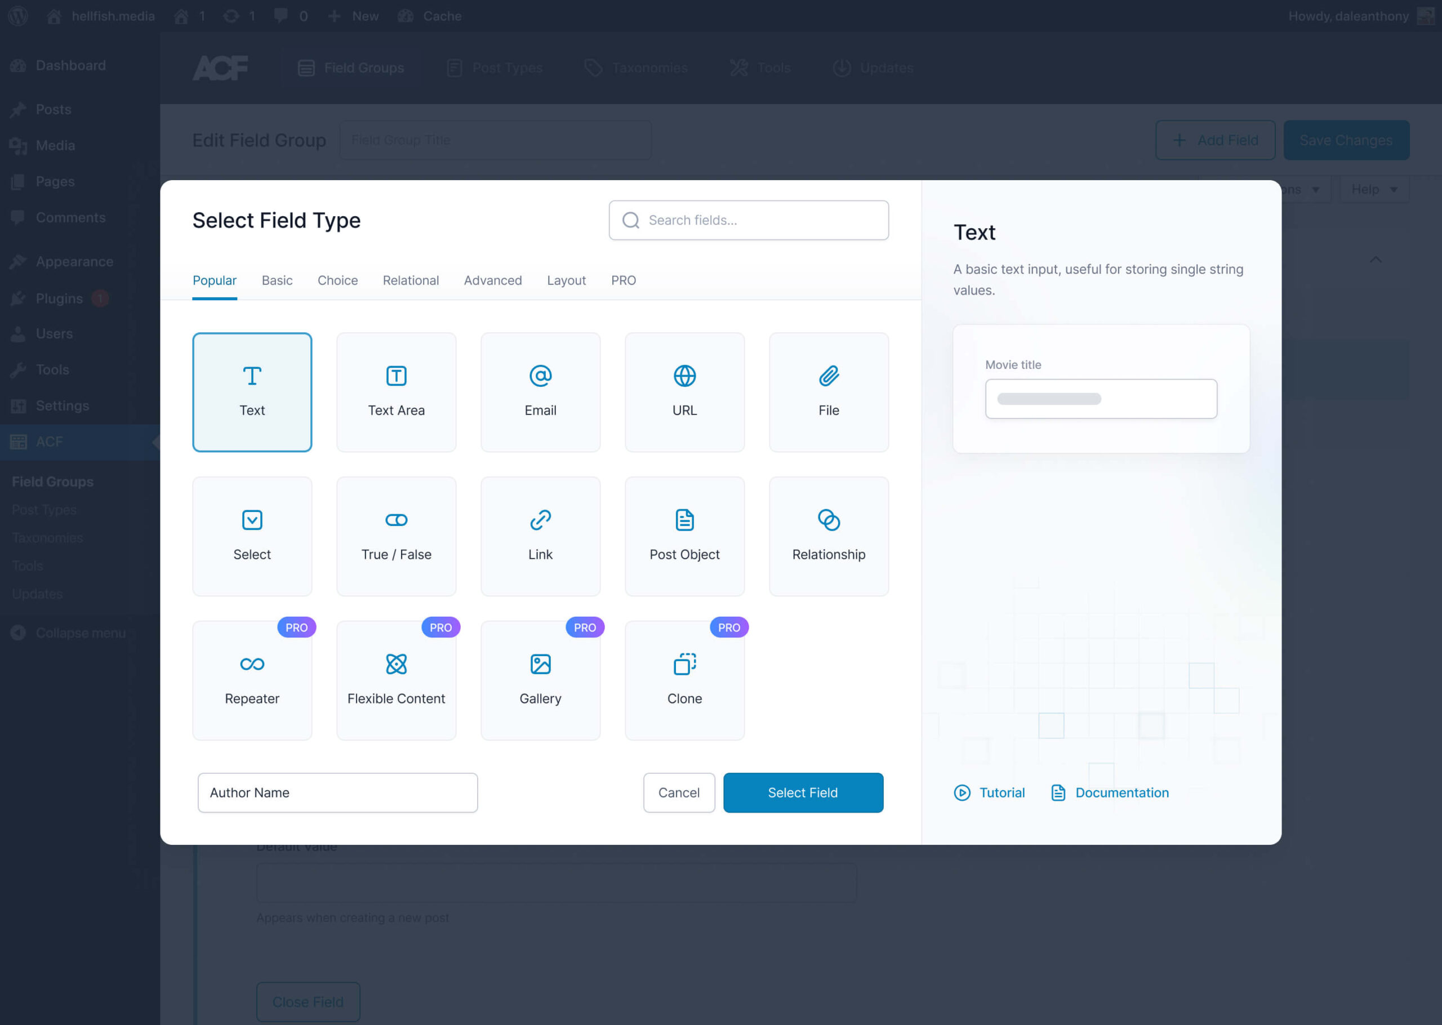The width and height of the screenshot is (1442, 1025).
Task: Open the Choice category tab
Action: (339, 279)
